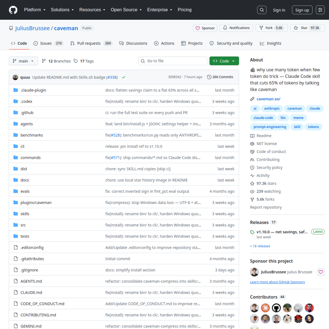This screenshot has width=329, height=329.
Task: Open MIT license scales icon
Action: [x=252, y=144]
